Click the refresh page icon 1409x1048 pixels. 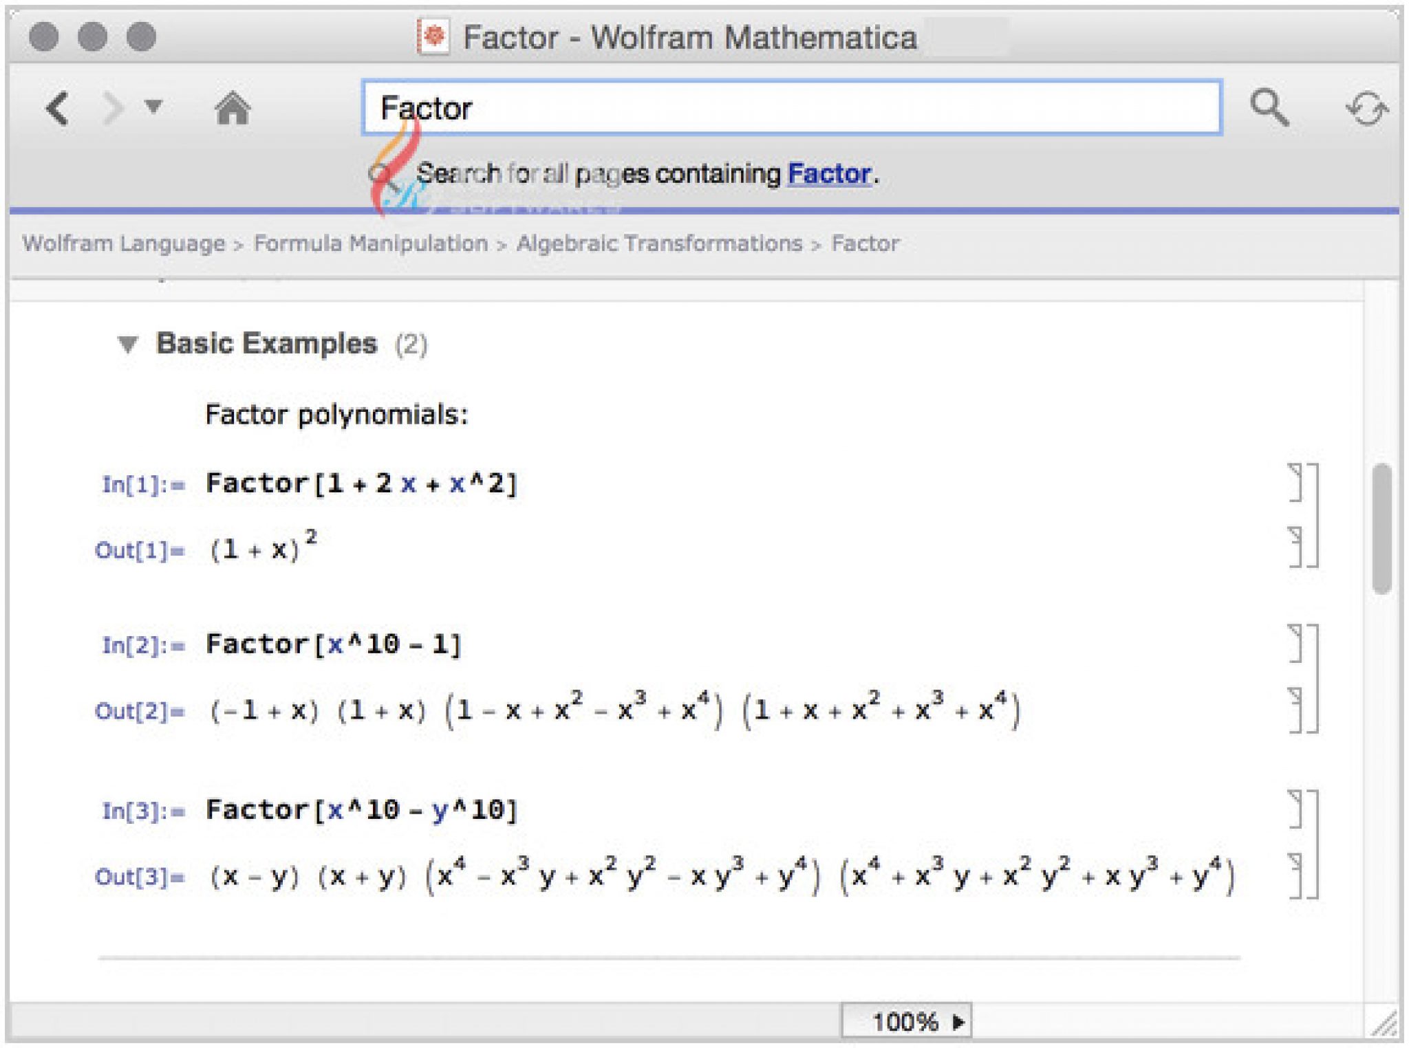1366,109
